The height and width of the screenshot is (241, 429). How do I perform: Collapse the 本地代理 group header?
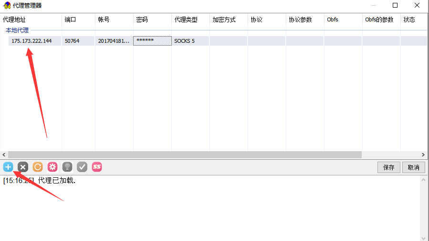[x=17, y=30]
